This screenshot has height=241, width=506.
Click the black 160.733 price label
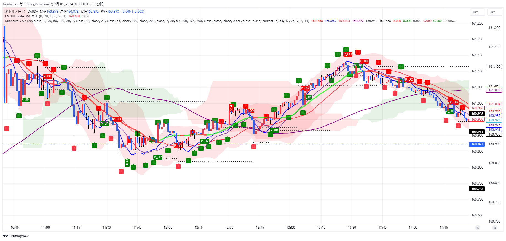(x=477, y=189)
